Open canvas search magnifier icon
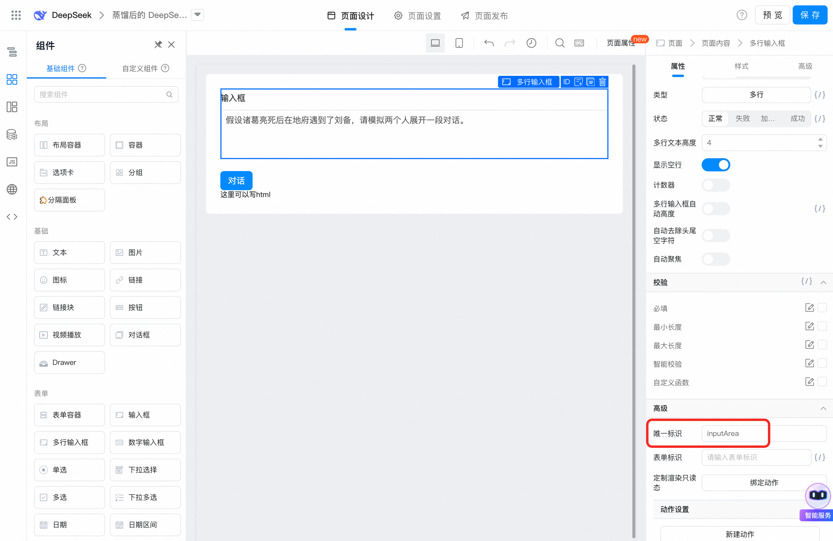The height and width of the screenshot is (541, 833). click(x=560, y=43)
